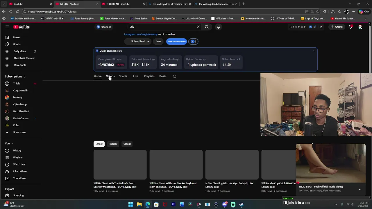Screen dimensions: 372x209
Task: Open Liked videos in sidebar
Action: coord(20,171)
